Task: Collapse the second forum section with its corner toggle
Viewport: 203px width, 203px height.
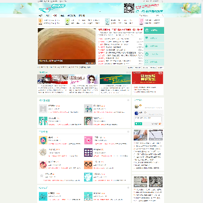Action: pos(128,131)
